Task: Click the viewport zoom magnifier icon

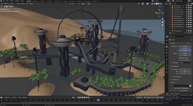Action: click(x=162, y=19)
